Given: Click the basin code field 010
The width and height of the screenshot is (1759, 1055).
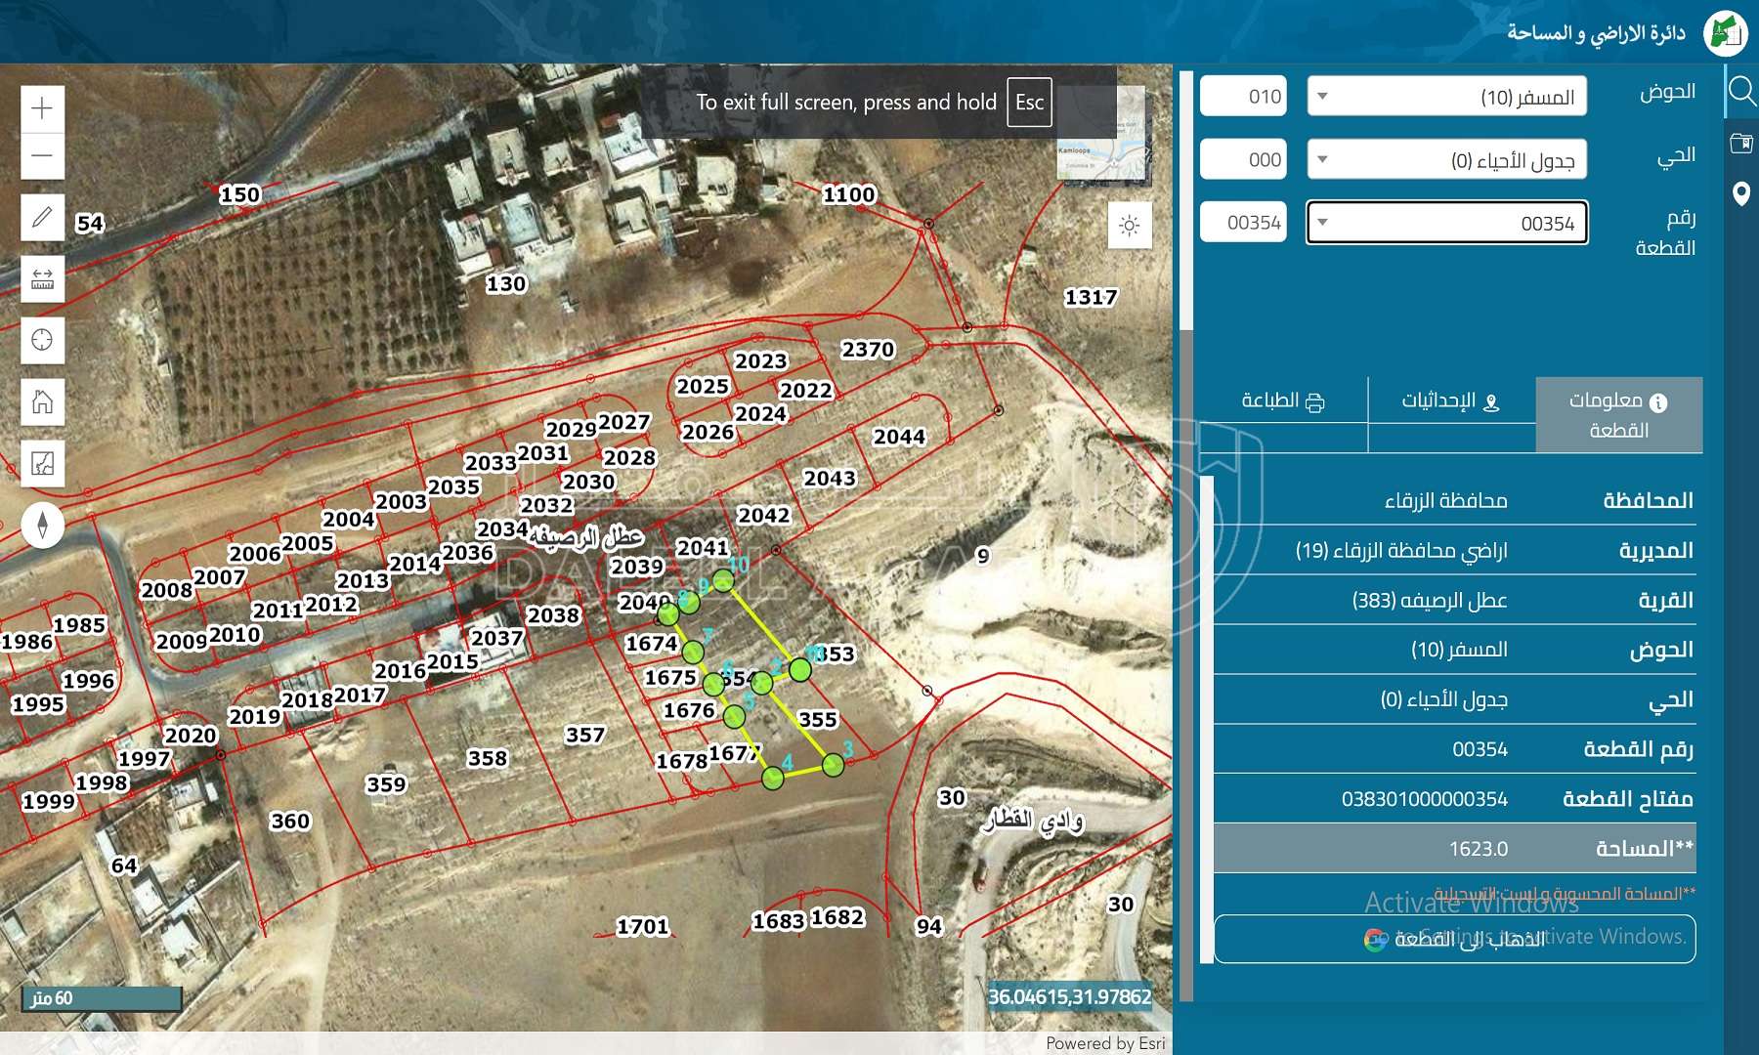Looking at the screenshot, I should click(1243, 97).
